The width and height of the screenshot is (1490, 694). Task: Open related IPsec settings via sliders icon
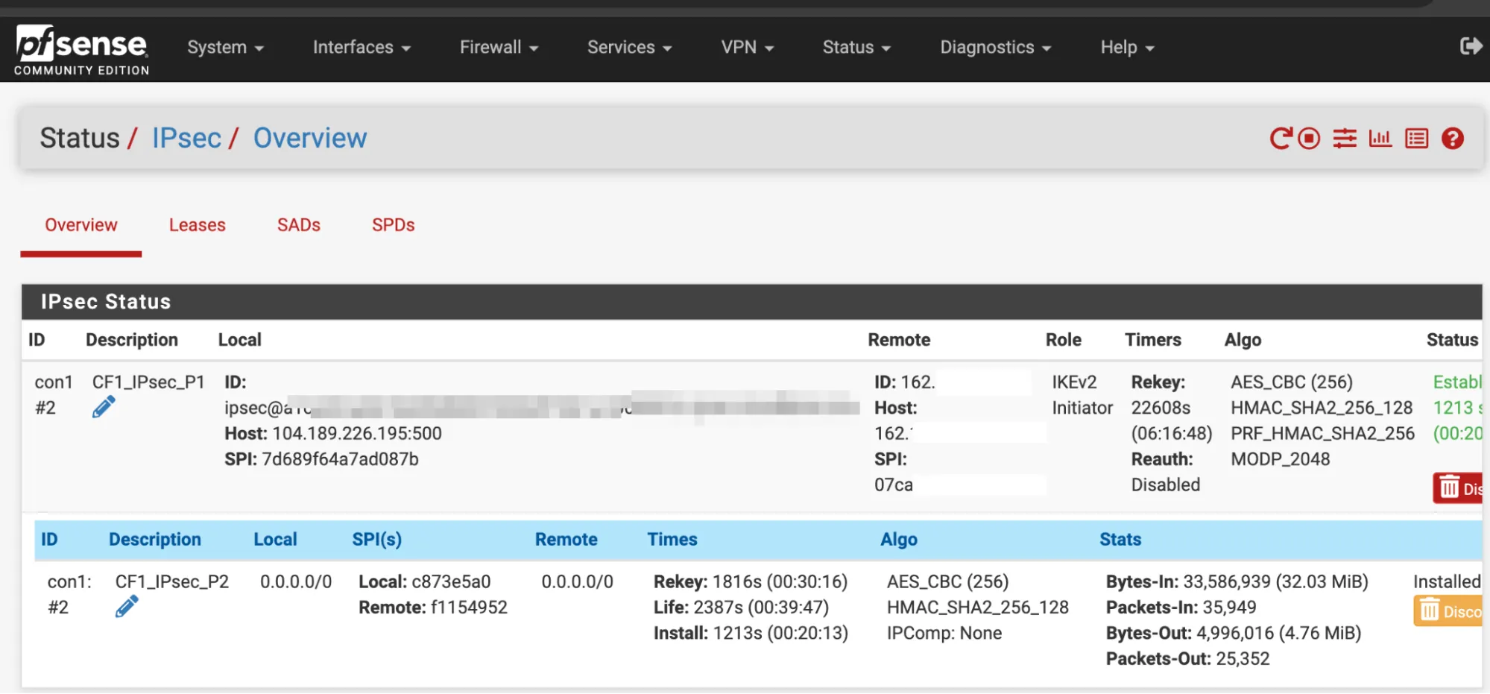pyautogui.click(x=1344, y=138)
